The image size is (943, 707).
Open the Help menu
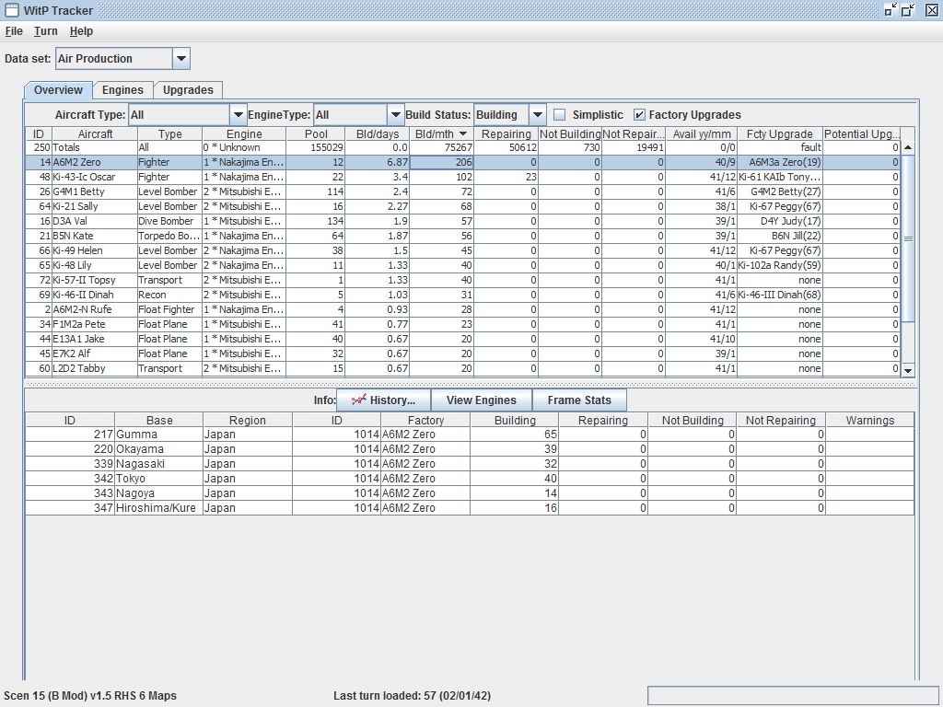pyautogui.click(x=81, y=31)
